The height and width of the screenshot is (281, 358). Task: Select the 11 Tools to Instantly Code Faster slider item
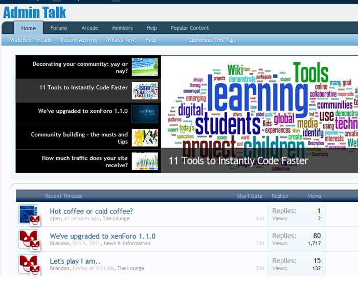coord(88,91)
